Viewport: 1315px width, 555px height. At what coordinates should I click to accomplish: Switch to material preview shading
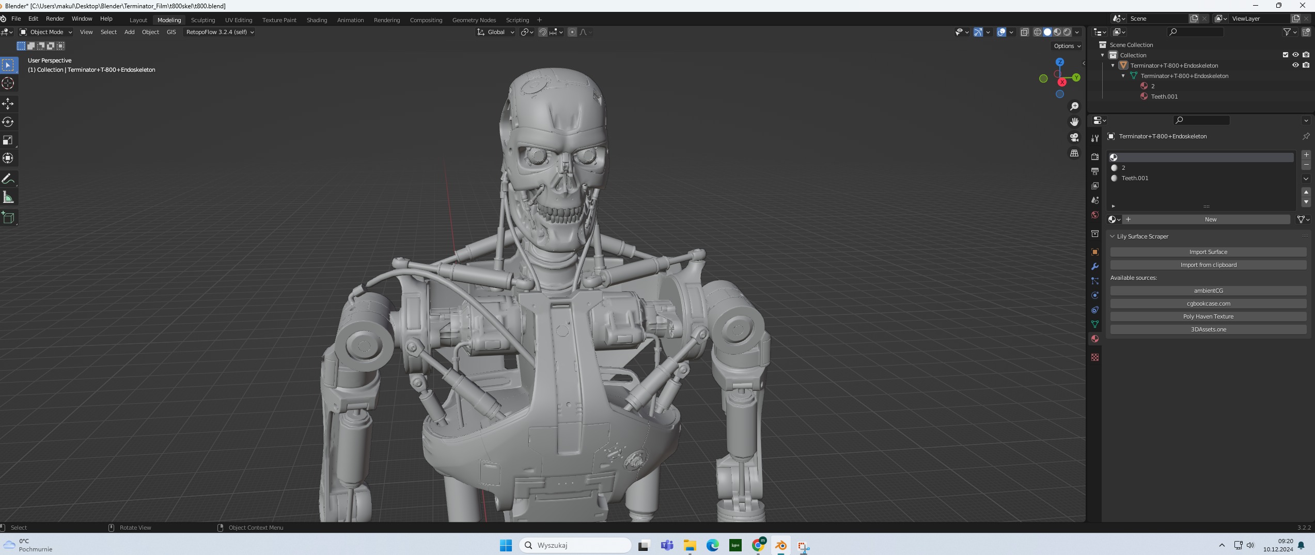[x=1057, y=32]
